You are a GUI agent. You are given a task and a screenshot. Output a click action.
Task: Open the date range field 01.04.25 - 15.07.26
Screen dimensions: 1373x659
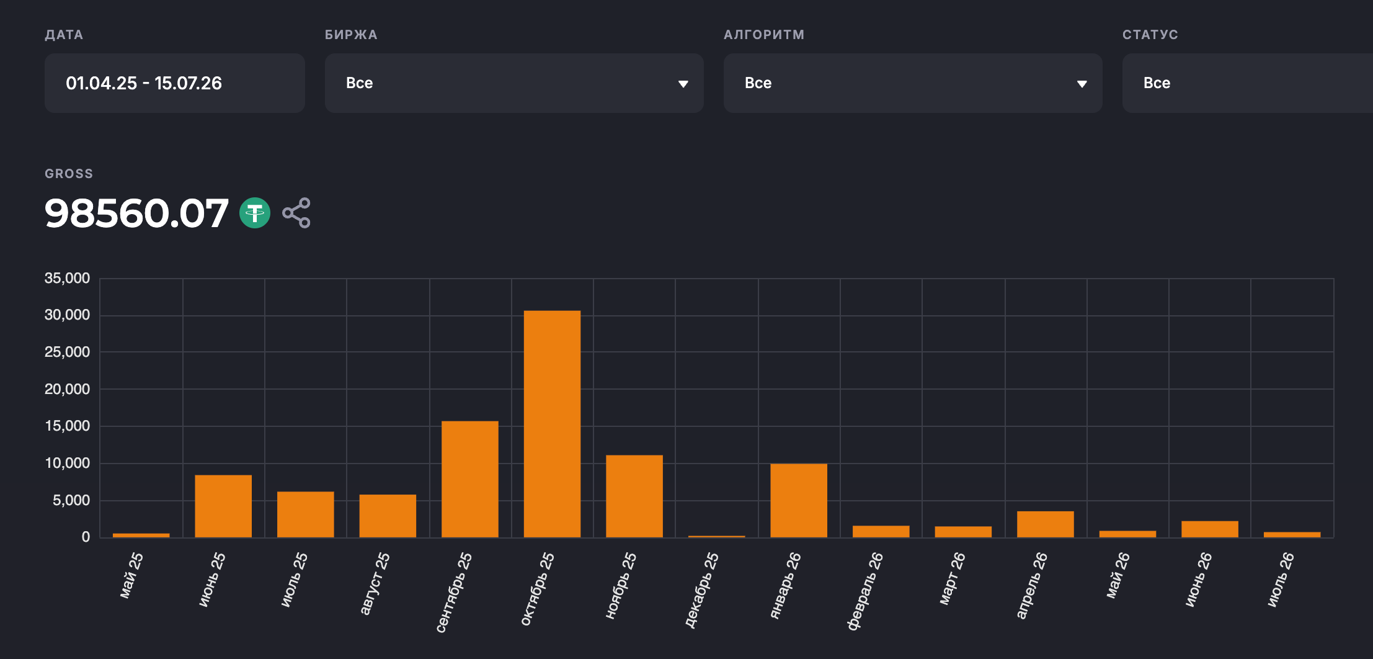(175, 83)
